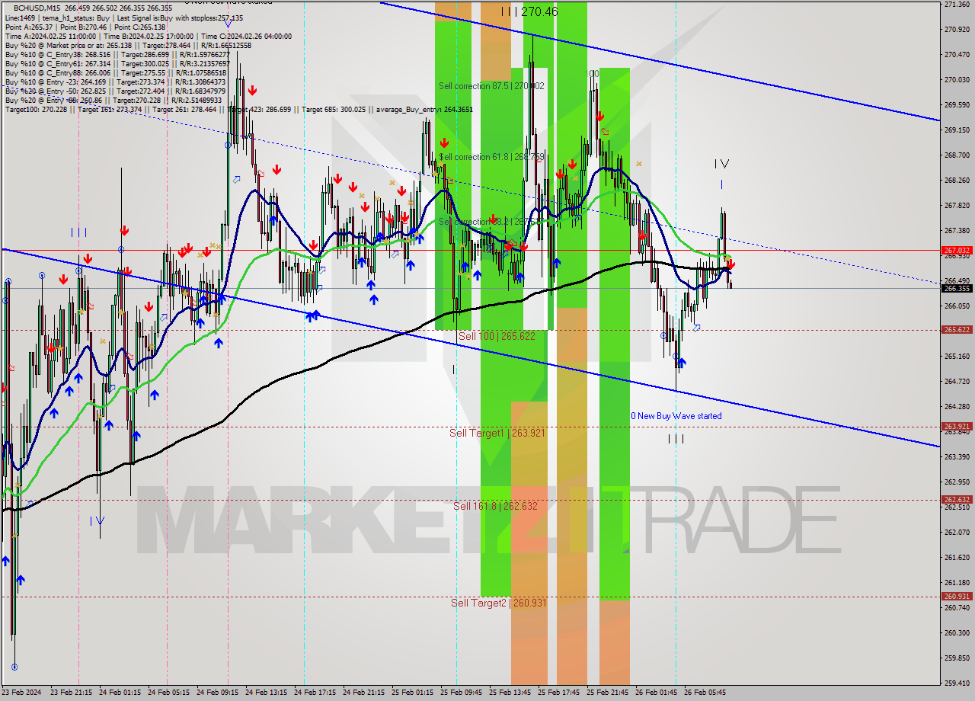975x701 pixels.
Task: Click the 'Line:1469' status info line
Action: [x=124, y=18]
